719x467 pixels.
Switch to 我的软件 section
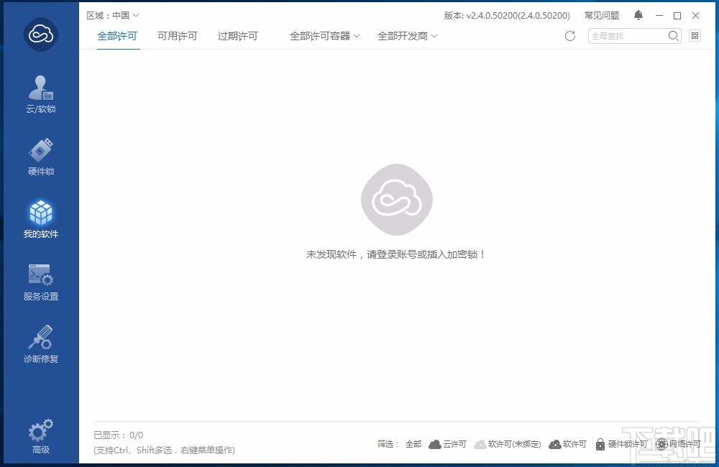tap(40, 218)
